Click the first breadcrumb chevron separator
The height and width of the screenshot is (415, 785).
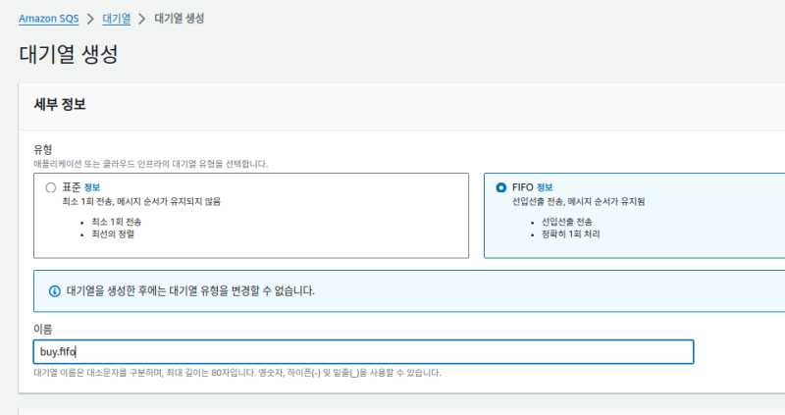(90, 18)
